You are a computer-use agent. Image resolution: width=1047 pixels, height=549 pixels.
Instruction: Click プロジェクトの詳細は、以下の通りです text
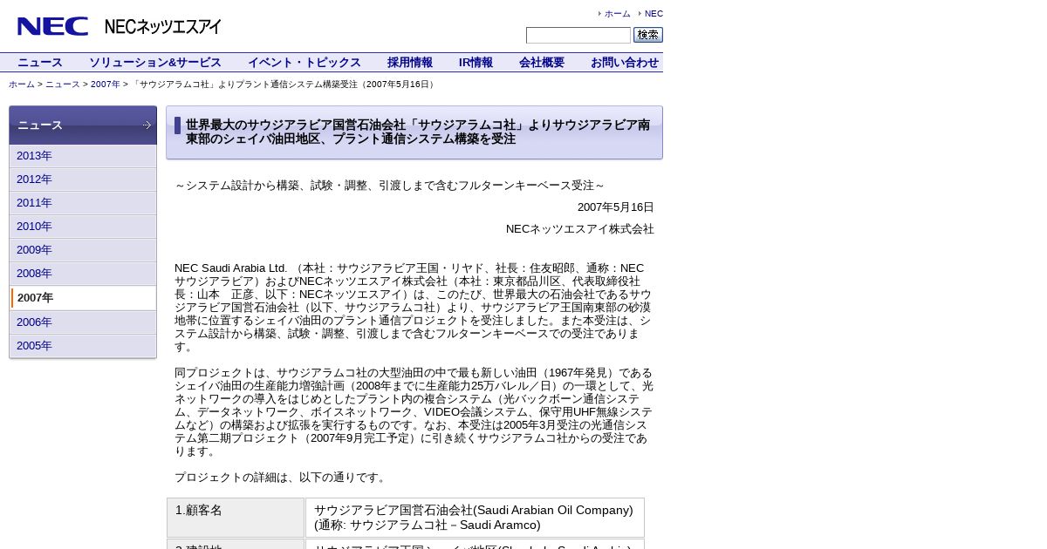point(280,478)
